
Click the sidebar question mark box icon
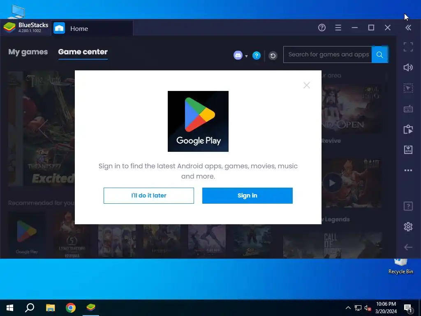(x=408, y=206)
